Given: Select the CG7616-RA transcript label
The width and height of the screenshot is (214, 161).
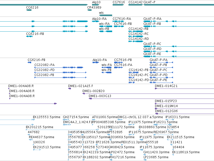Looking at the screenshot, I should coord(122,19).
